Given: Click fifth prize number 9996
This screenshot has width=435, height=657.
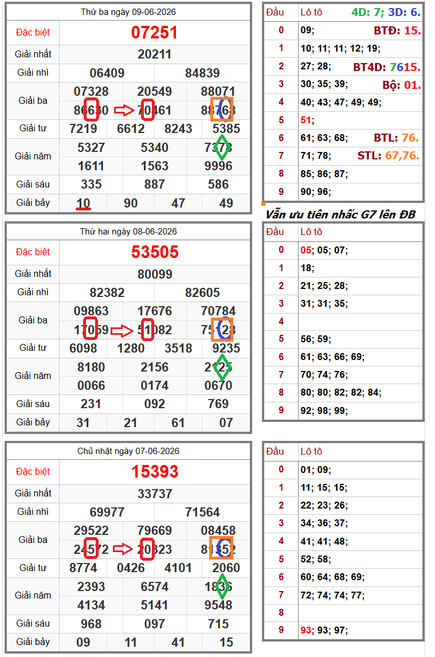Looking at the screenshot, I should 218,166.
